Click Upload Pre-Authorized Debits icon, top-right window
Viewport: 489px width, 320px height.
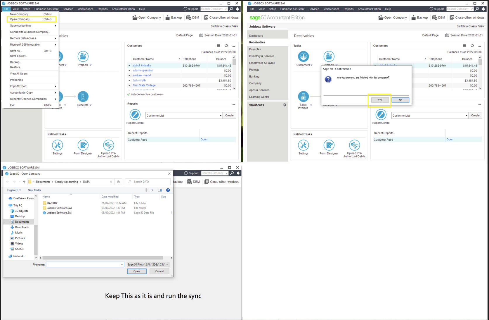tap(354, 145)
